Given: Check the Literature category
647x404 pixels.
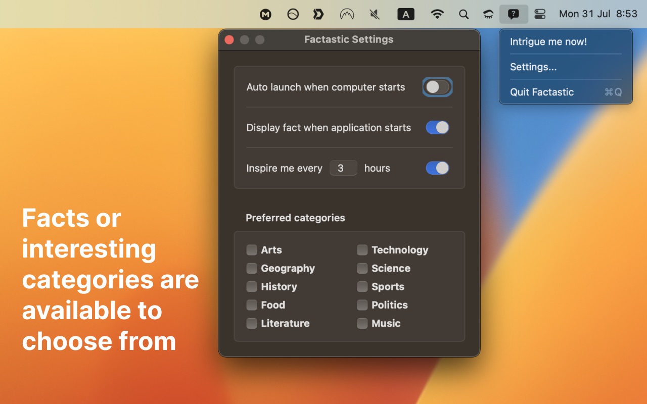Looking at the screenshot, I should (252, 323).
